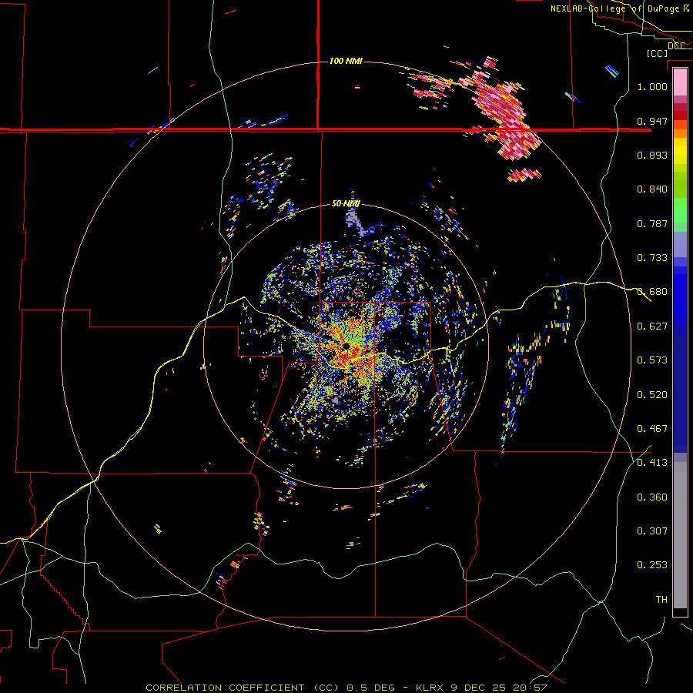The height and width of the screenshot is (693, 693).
Task: Select the 0.307 scale value
Action: (x=652, y=531)
